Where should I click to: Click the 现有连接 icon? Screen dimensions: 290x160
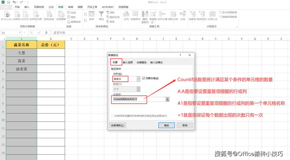point(49,14)
